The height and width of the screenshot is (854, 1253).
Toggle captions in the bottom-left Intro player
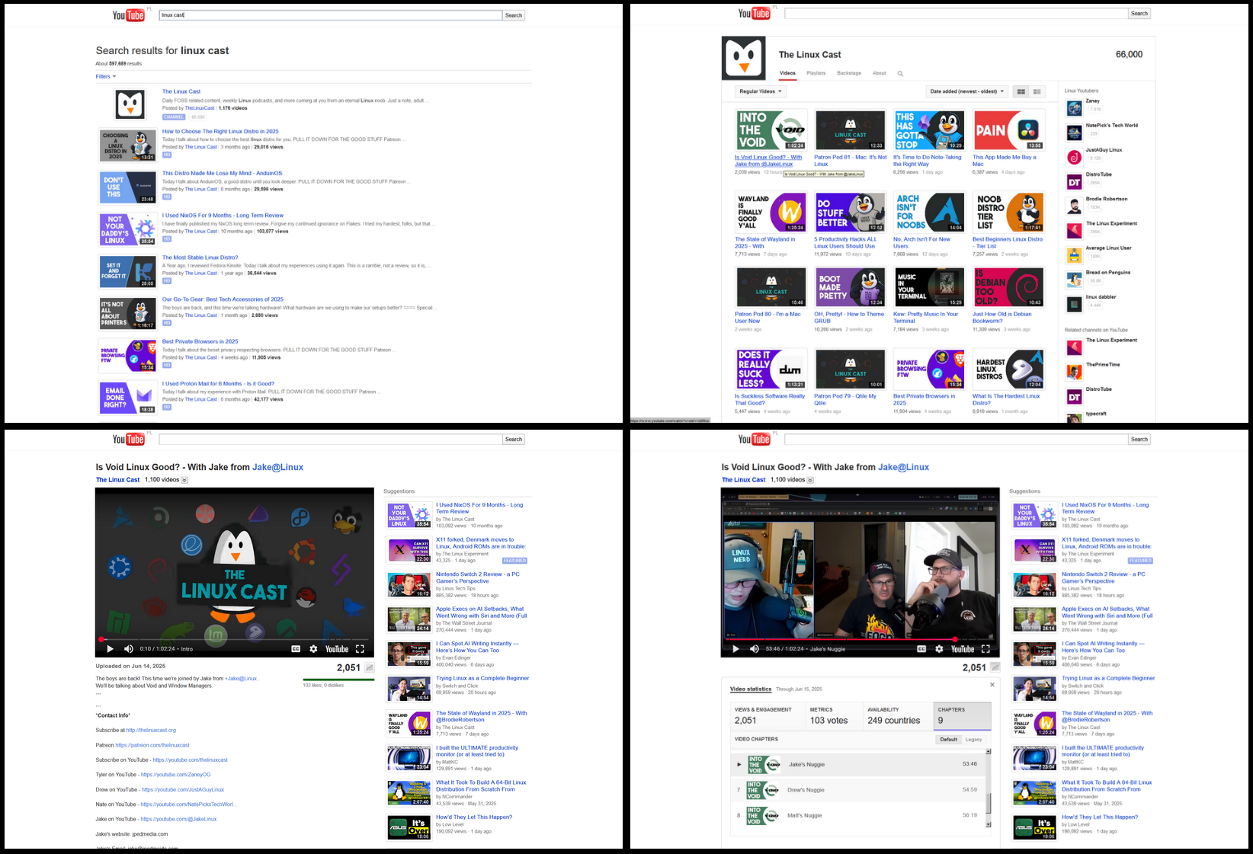click(x=296, y=649)
